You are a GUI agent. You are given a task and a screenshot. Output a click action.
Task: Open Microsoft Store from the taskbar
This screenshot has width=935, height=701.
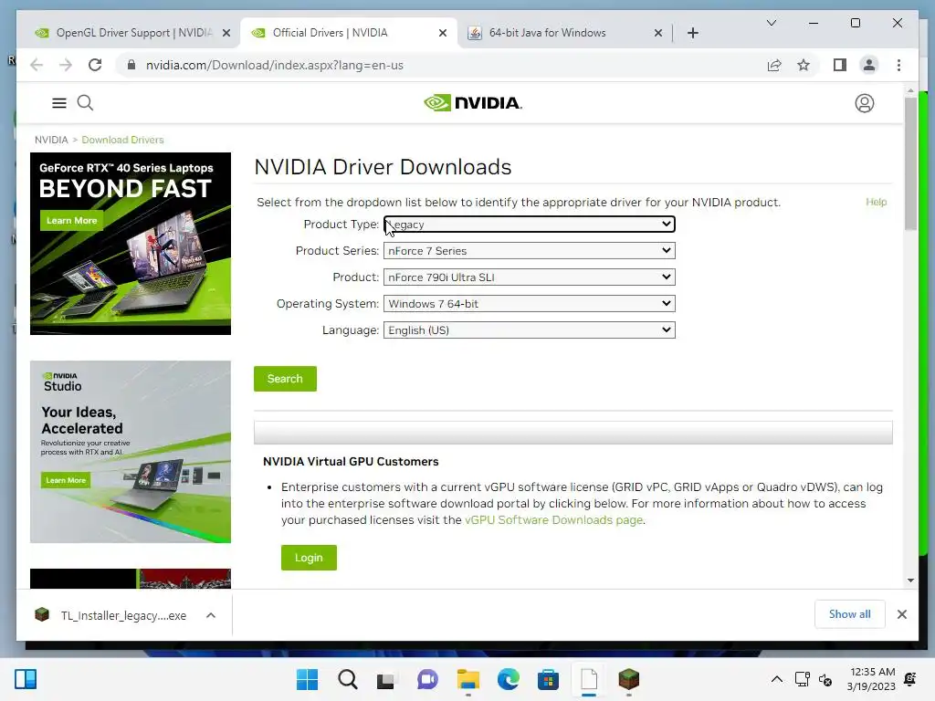tap(548, 679)
